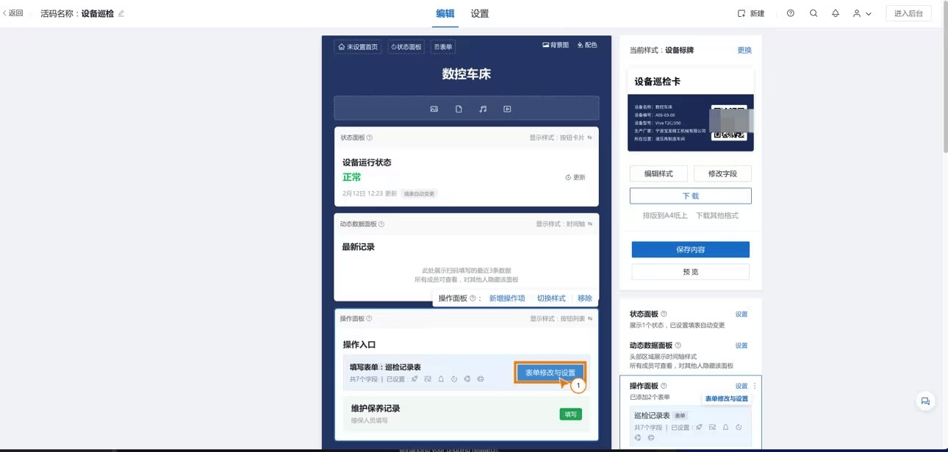
Task: Switch to the 编辑 tab
Action: [x=445, y=13]
